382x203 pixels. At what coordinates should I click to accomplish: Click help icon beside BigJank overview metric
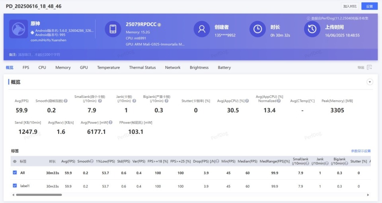(x=166, y=101)
